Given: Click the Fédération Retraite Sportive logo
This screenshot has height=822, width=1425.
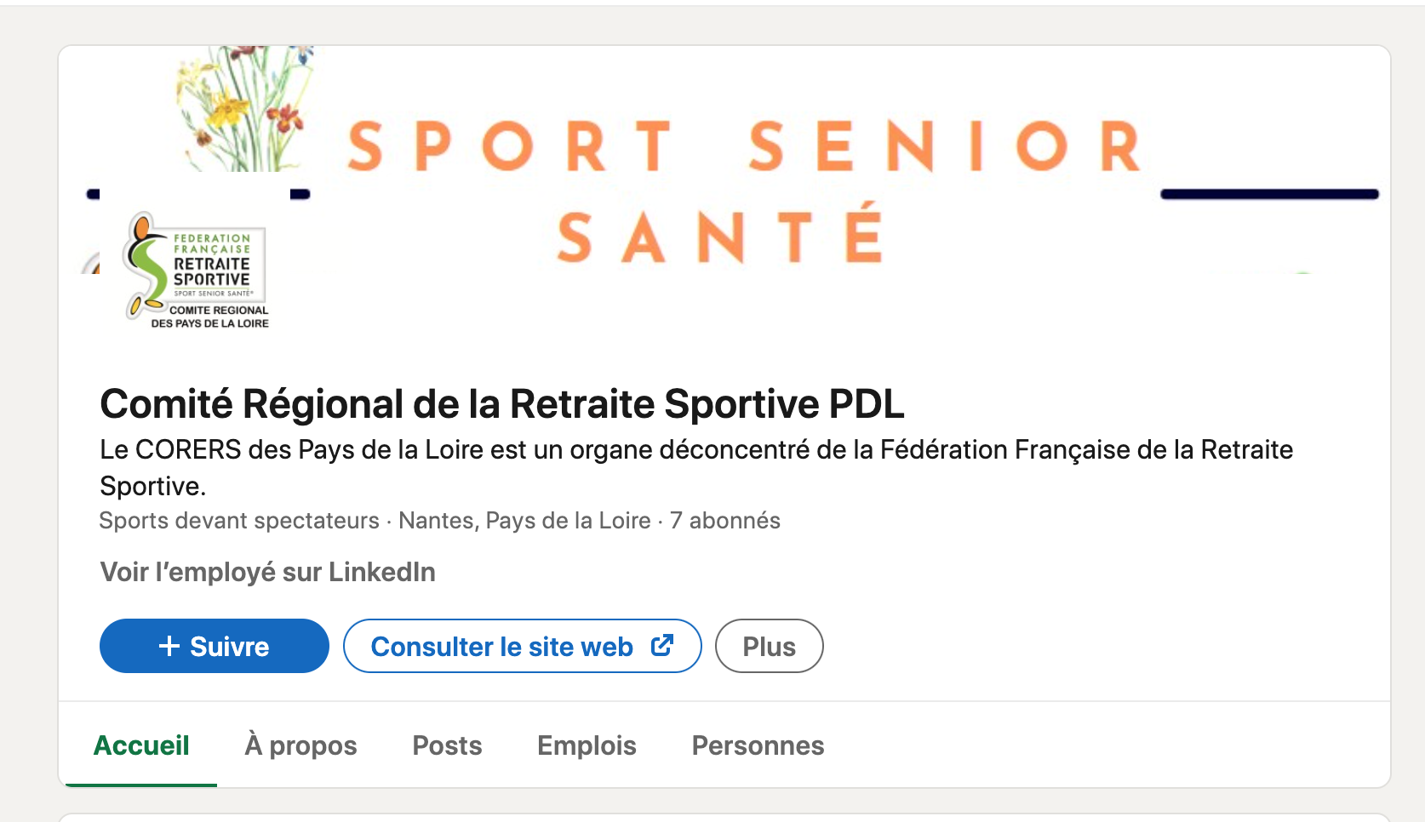Looking at the screenshot, I should [x=197, y=271].
